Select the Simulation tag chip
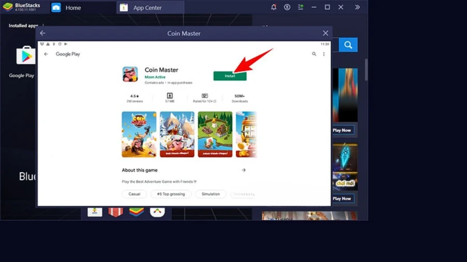This screenshot has width=467, height=262. (211, 194)
